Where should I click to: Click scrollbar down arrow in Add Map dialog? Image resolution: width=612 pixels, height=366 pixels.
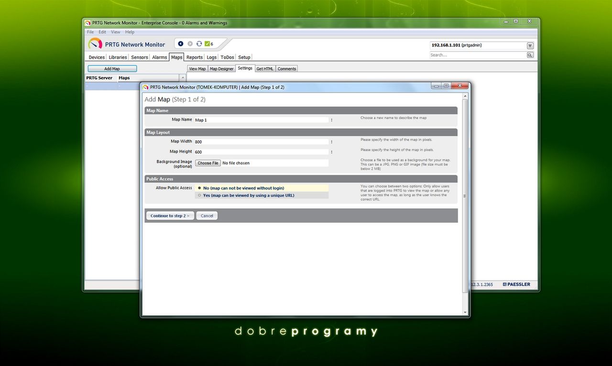(466, 312)
